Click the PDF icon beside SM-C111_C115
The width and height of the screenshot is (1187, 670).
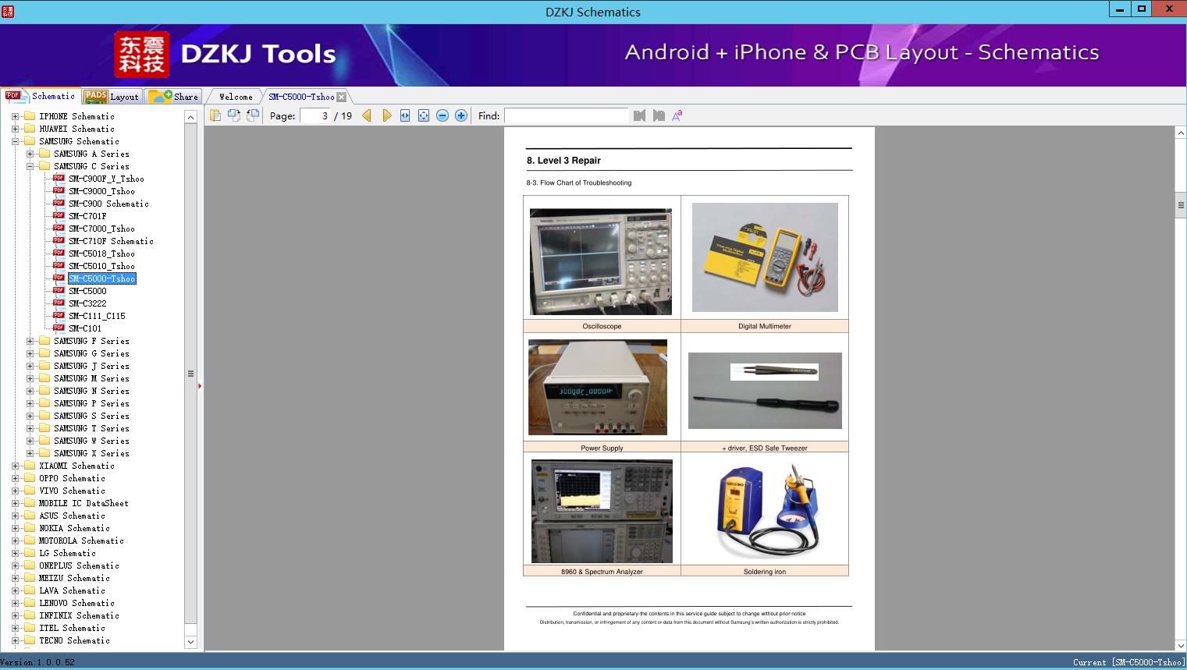[59, 315]
